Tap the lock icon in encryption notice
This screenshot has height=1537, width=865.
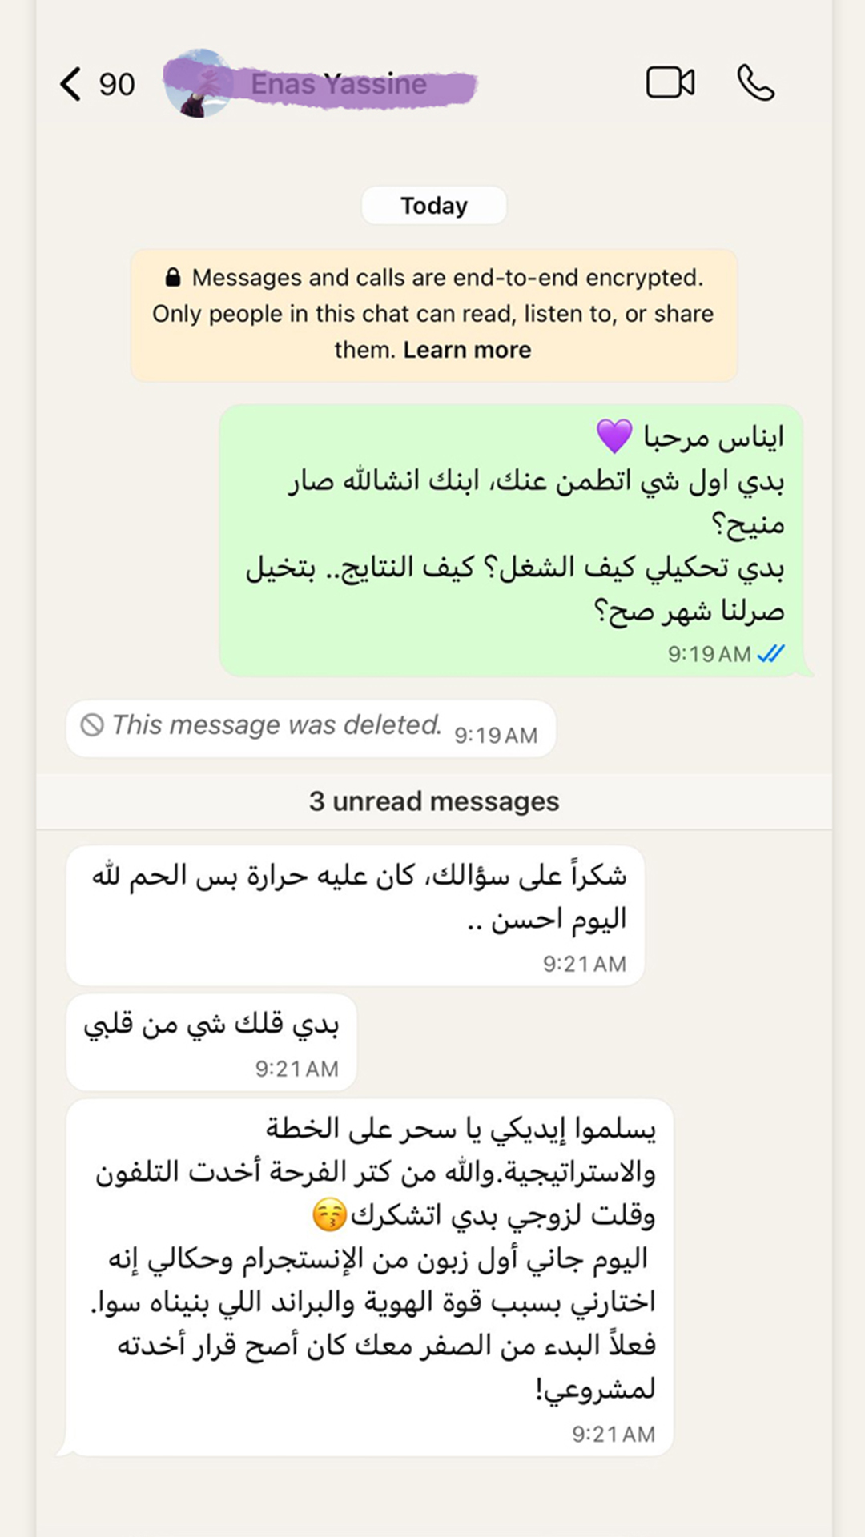(x=173, y=278)
